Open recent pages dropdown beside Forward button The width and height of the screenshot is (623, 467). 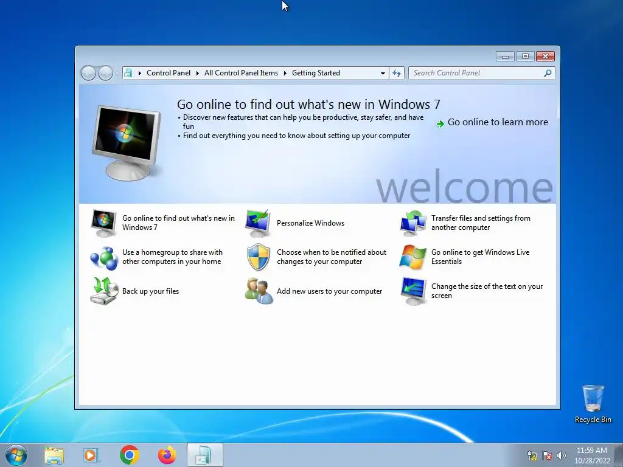coord(117,74)
